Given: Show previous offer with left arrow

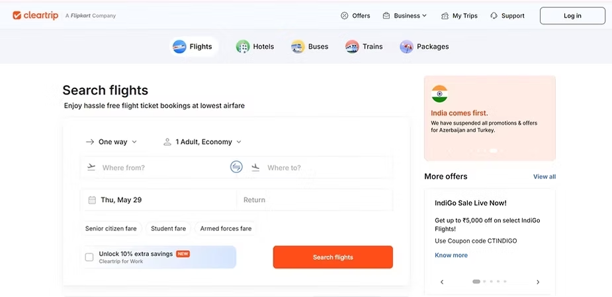Looking at the screenshot, I should tap(442, 282).
